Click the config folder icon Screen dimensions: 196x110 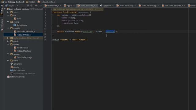[x=12, y=22]
